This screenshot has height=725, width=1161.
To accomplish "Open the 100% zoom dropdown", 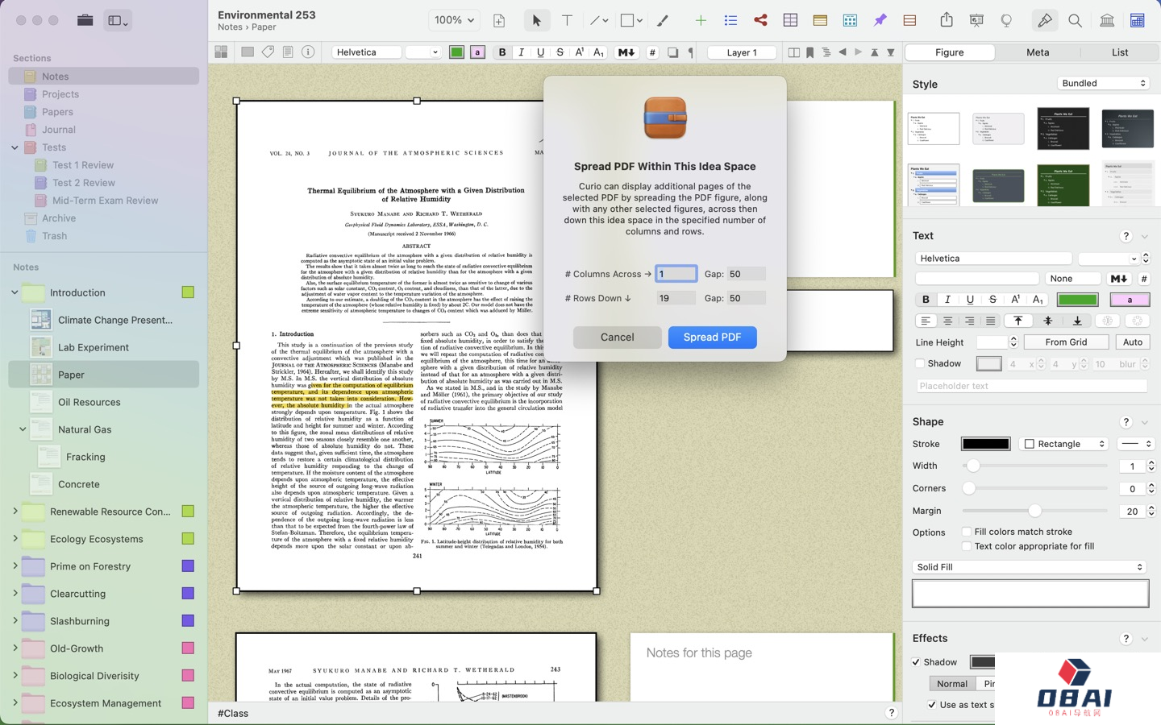I will point(454,20).
